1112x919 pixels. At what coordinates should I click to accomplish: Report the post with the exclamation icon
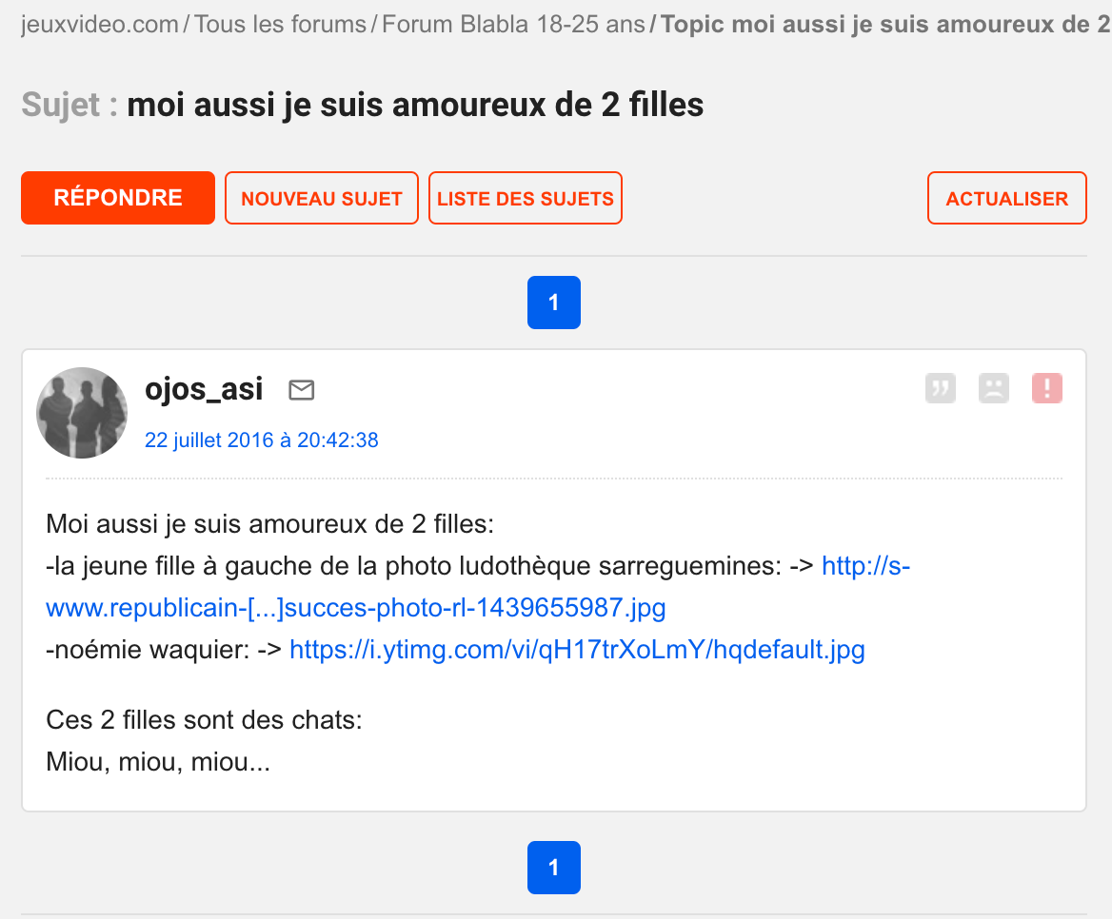(x=1047, y=388)
